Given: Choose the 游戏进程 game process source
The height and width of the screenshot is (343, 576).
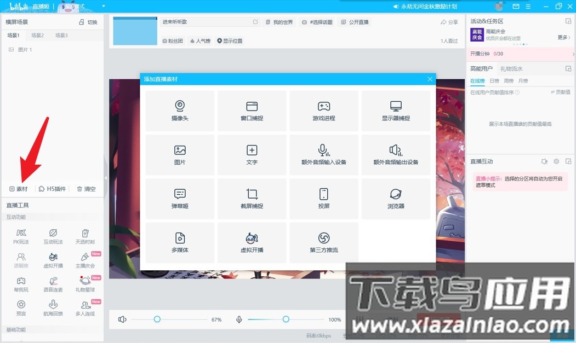Looking at the screenshot, I should pyautogui.click(x=323, y=111).
